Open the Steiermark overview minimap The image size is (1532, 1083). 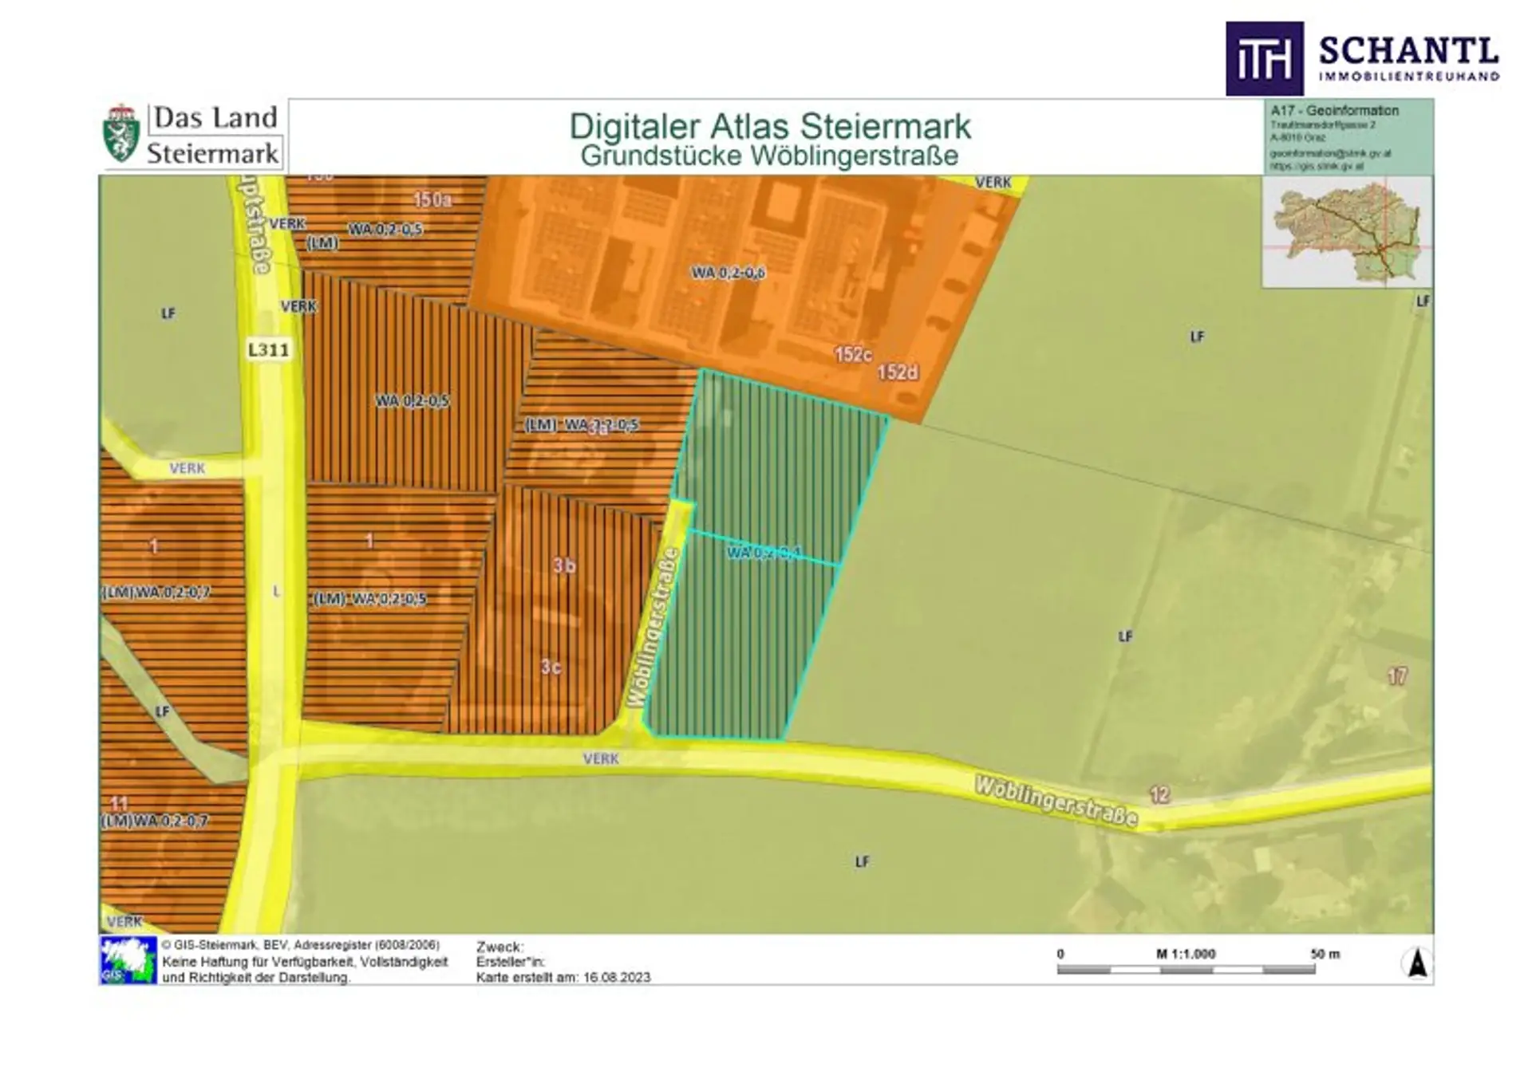[x=1347, y=232]
